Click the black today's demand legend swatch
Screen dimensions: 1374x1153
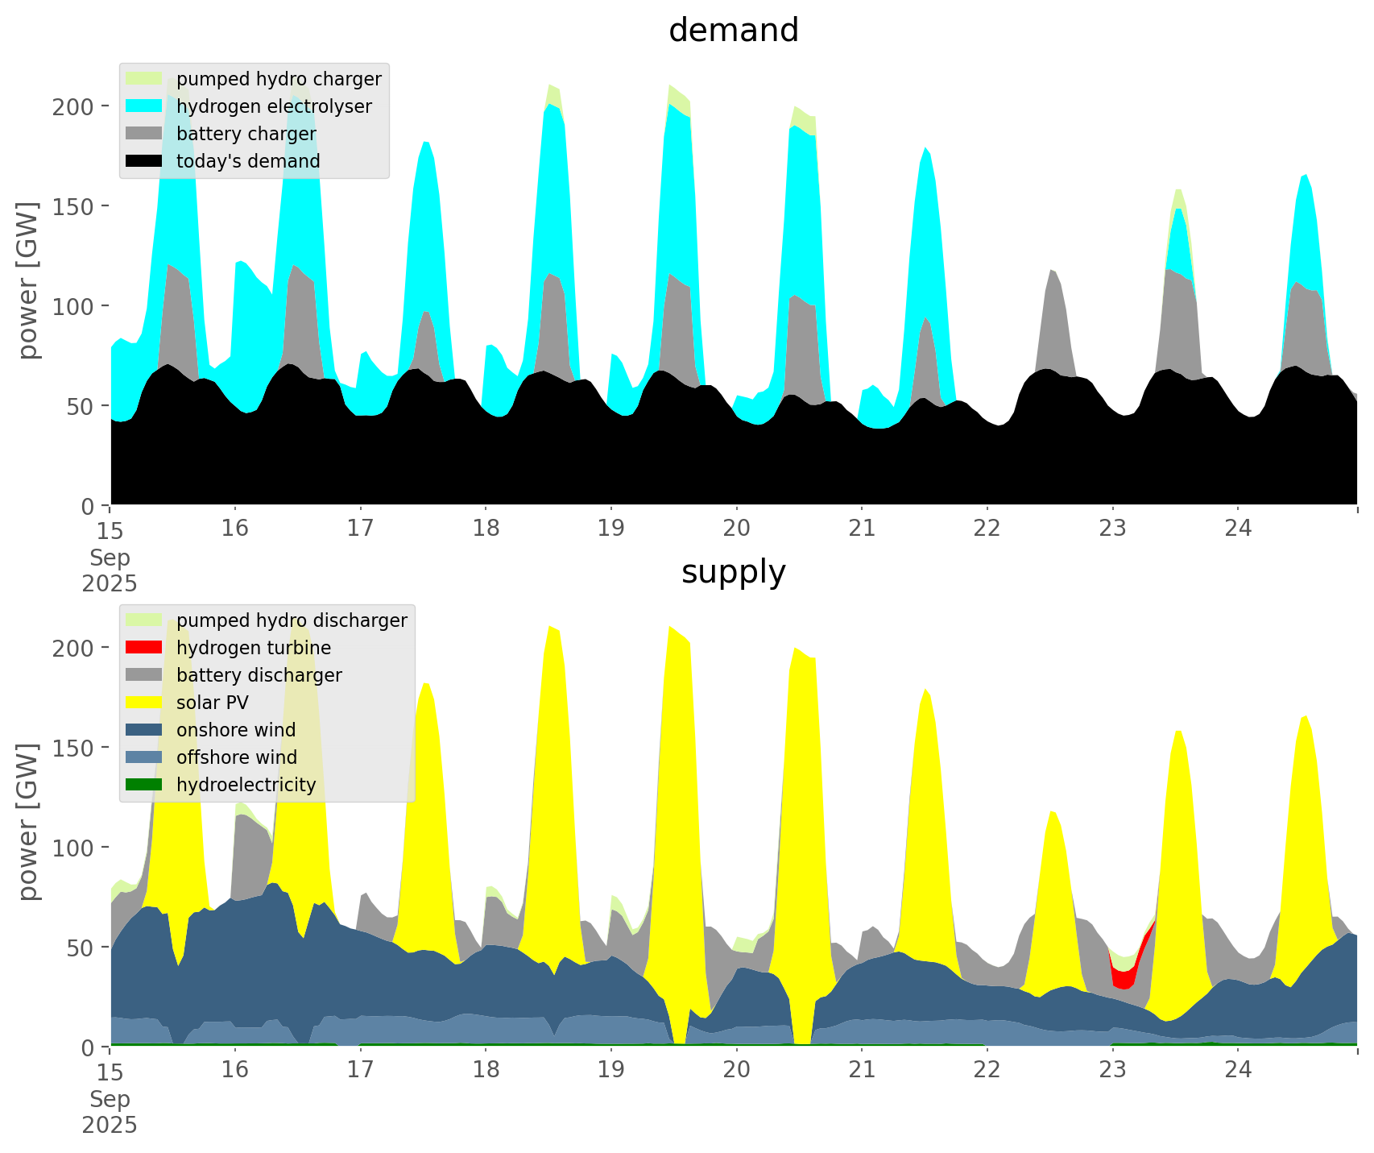(144, 161)
